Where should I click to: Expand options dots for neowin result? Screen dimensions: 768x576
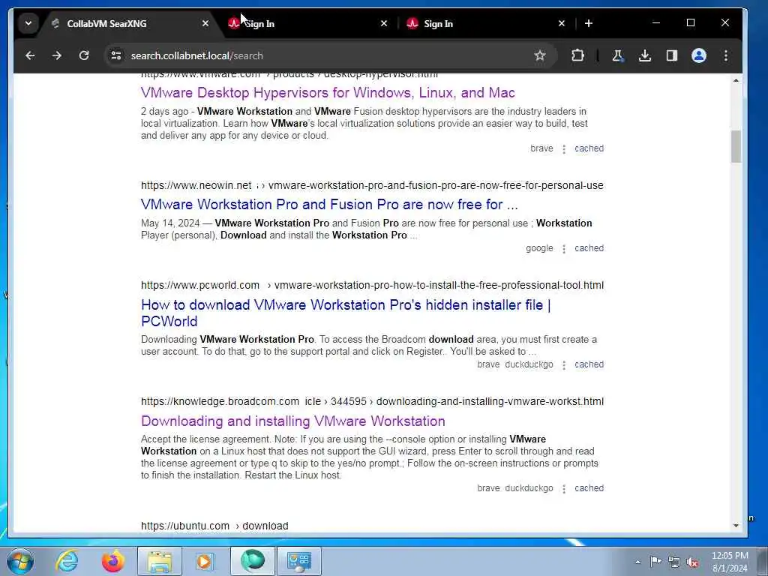[x=564, y=249]
